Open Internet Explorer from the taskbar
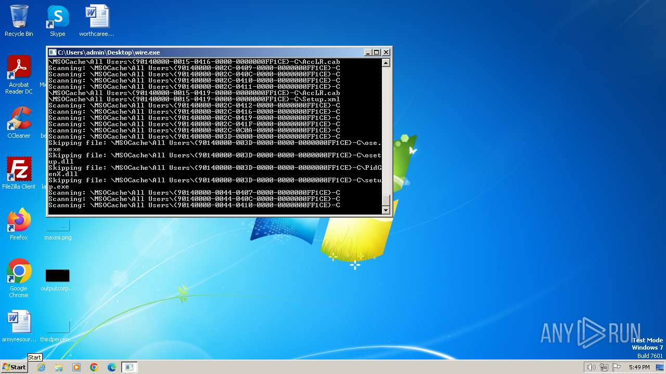 click(41, 367)
